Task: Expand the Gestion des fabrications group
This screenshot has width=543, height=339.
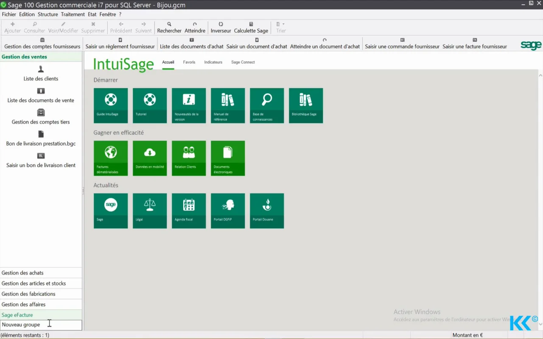Action: click(x=41, y=294)
